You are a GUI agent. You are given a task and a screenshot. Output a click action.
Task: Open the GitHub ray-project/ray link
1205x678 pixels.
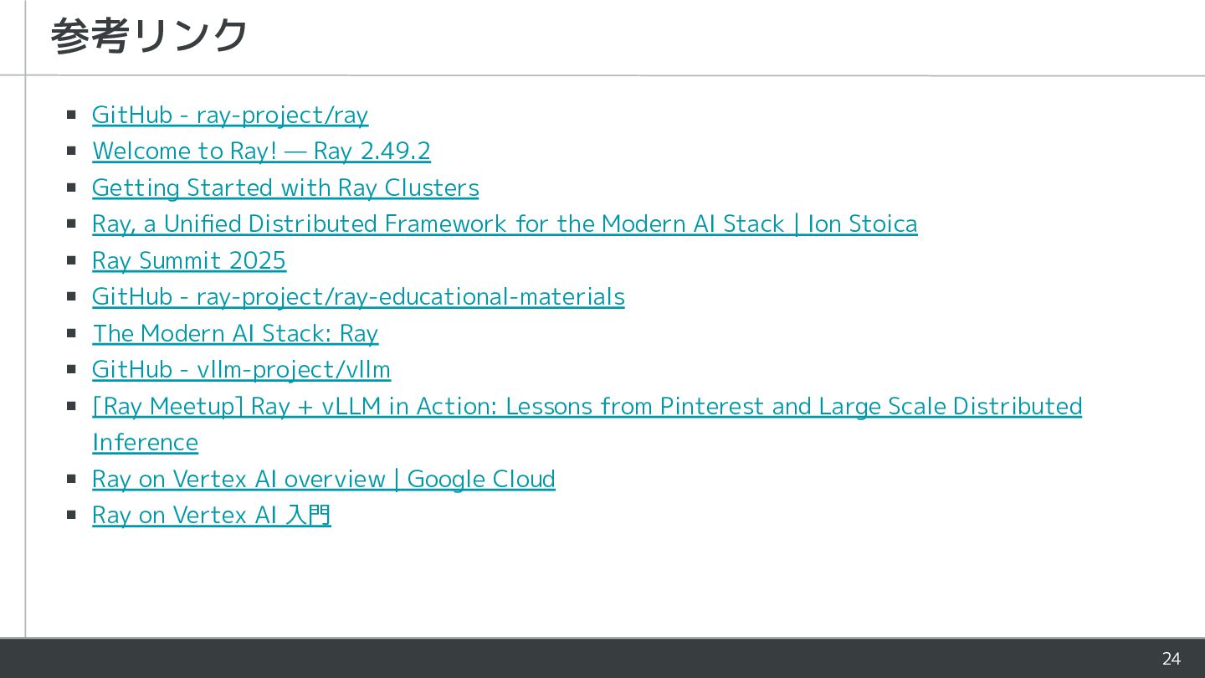point(229,115)
